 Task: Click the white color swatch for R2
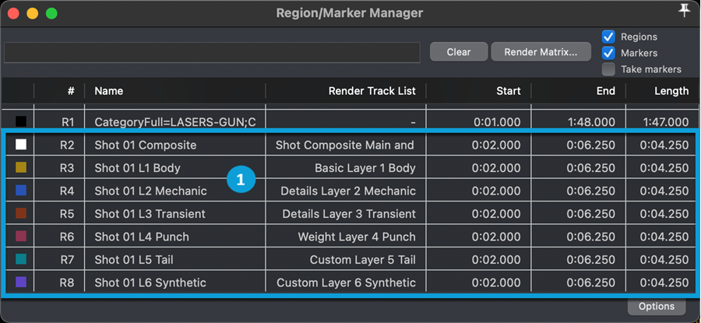click(21, 145)
